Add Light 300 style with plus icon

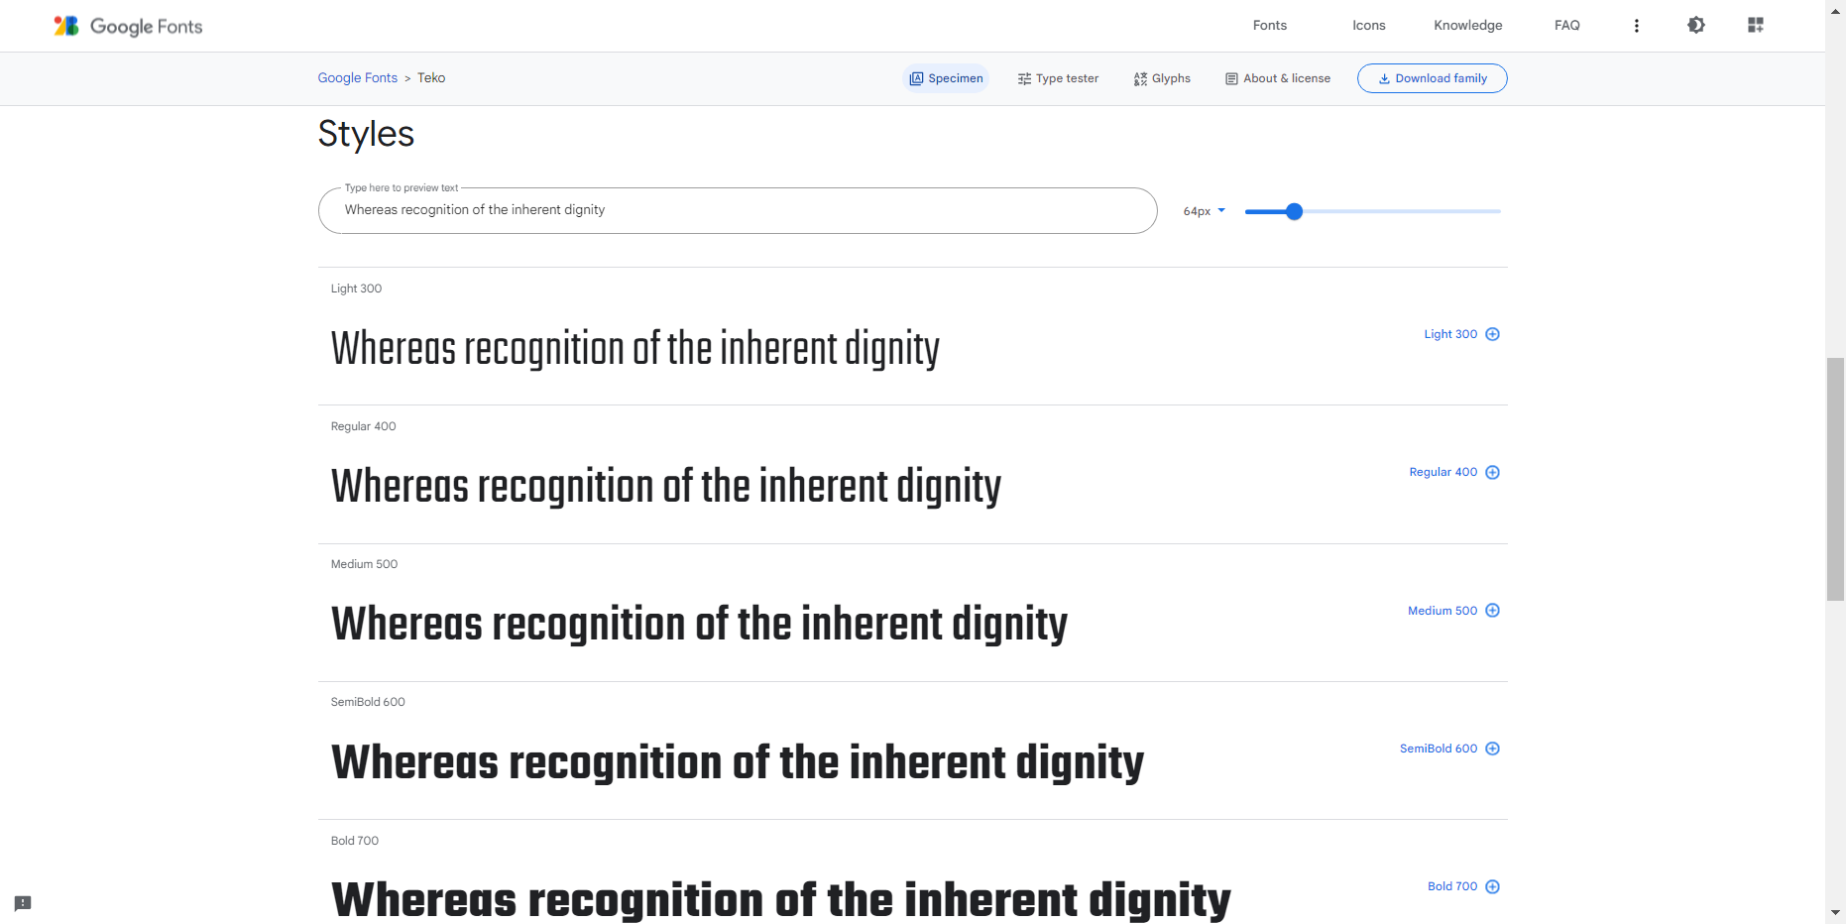point(1492,334)
